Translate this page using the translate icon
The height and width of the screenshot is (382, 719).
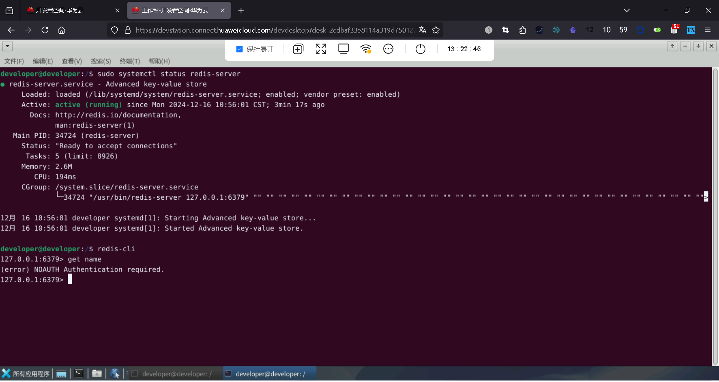pos(423,30)
